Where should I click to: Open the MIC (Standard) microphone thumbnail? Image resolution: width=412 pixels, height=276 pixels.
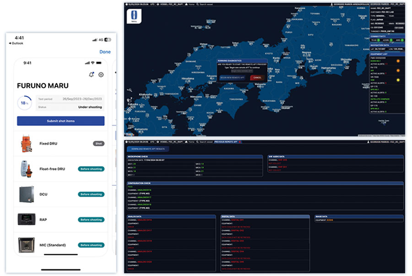click(26, 245)
